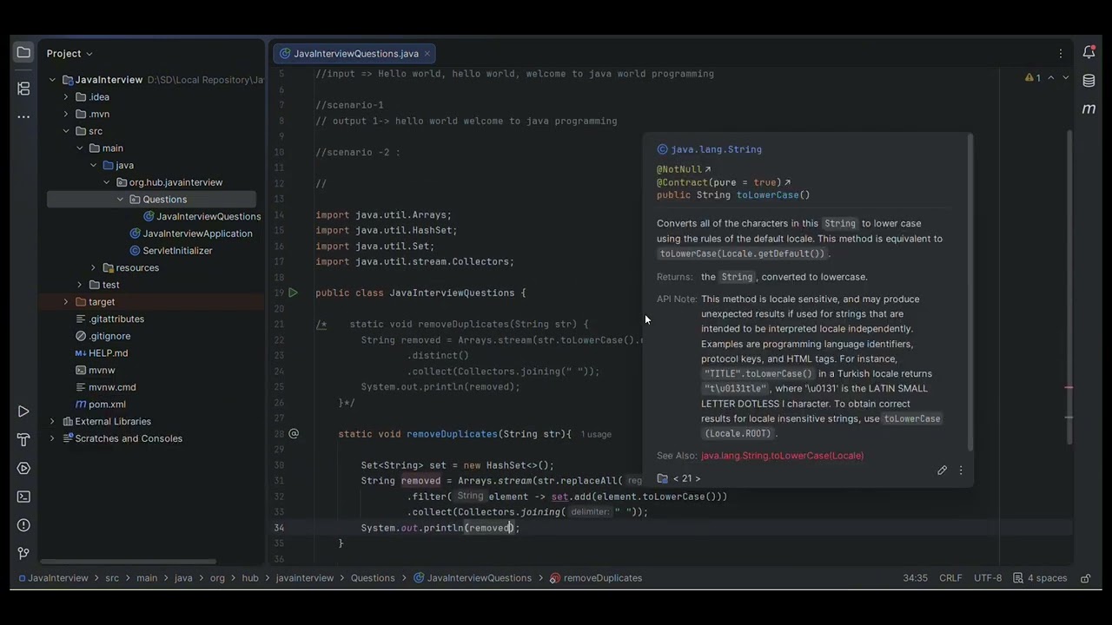
Task: Change file encoding UTF-8 in status bar
Action: click(988, 578)
